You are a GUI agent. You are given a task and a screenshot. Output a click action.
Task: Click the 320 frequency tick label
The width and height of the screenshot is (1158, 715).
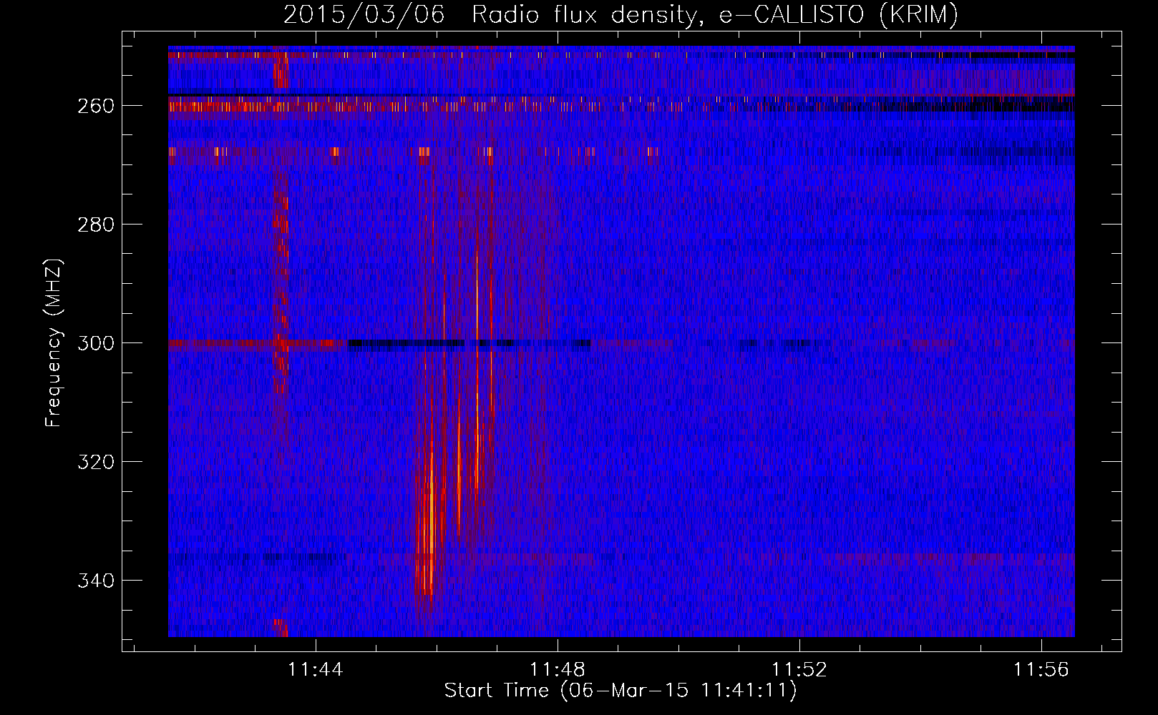tap(96, 462)
